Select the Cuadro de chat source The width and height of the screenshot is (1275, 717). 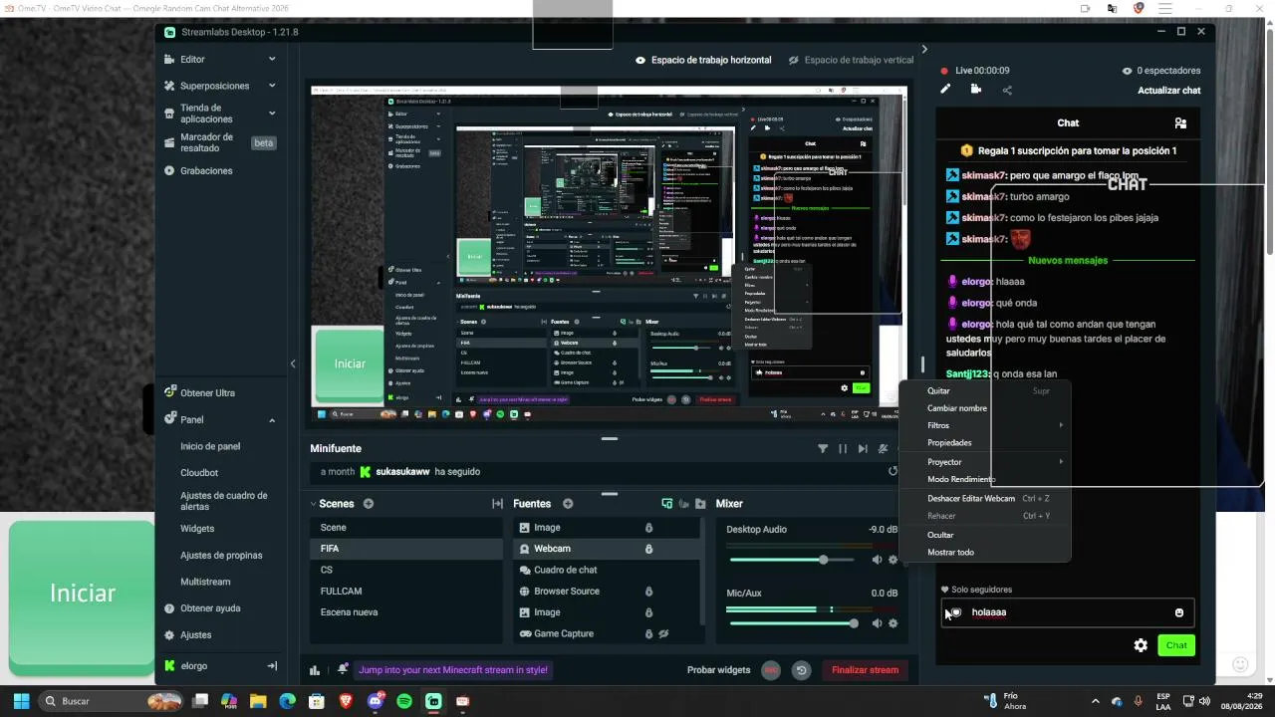point(608,570)
